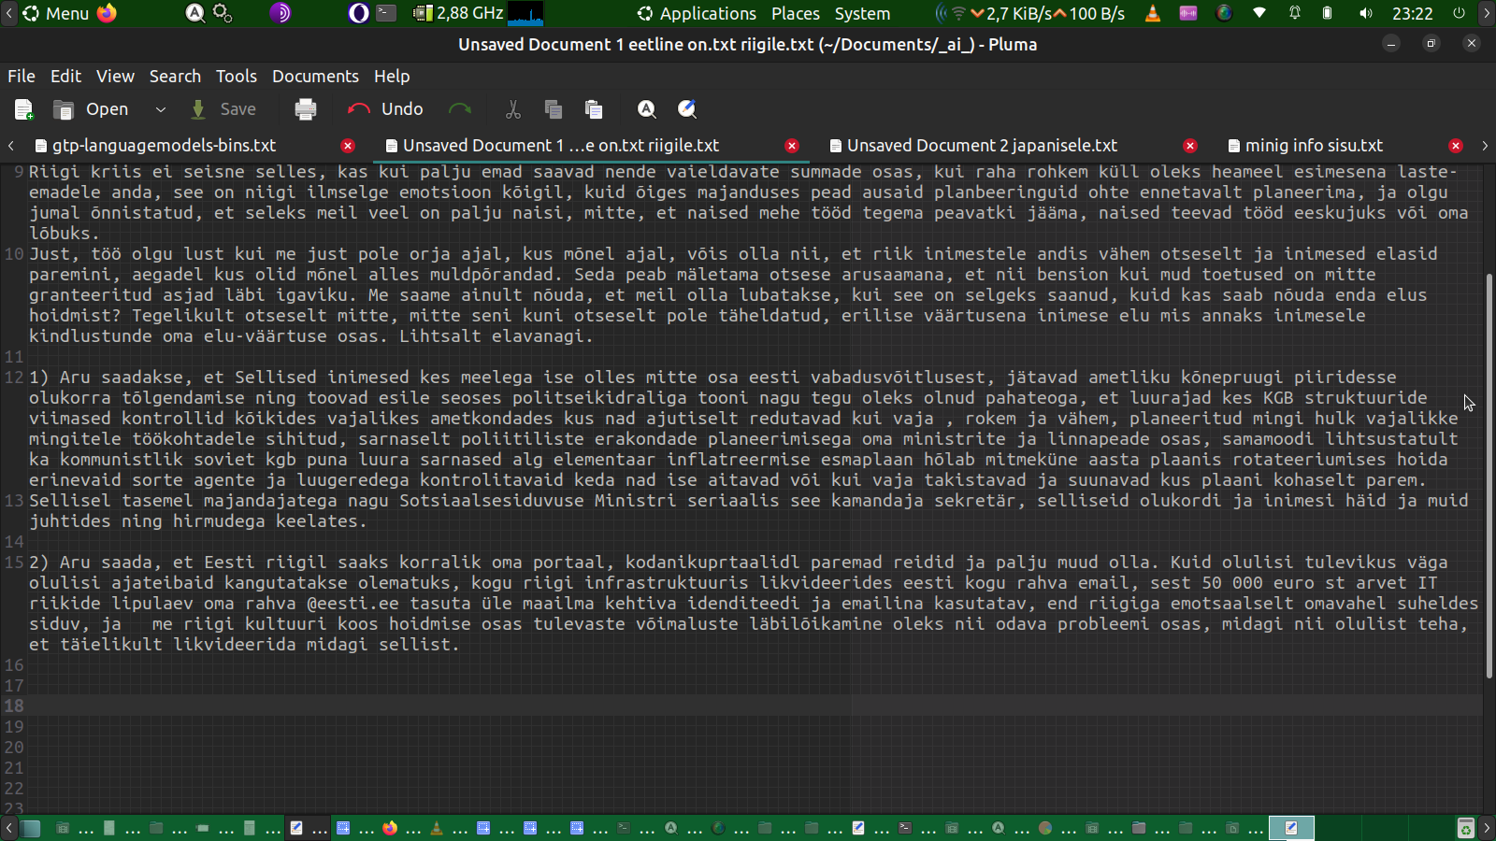Open Find and Replace toolbar icon

coord(687,109)
